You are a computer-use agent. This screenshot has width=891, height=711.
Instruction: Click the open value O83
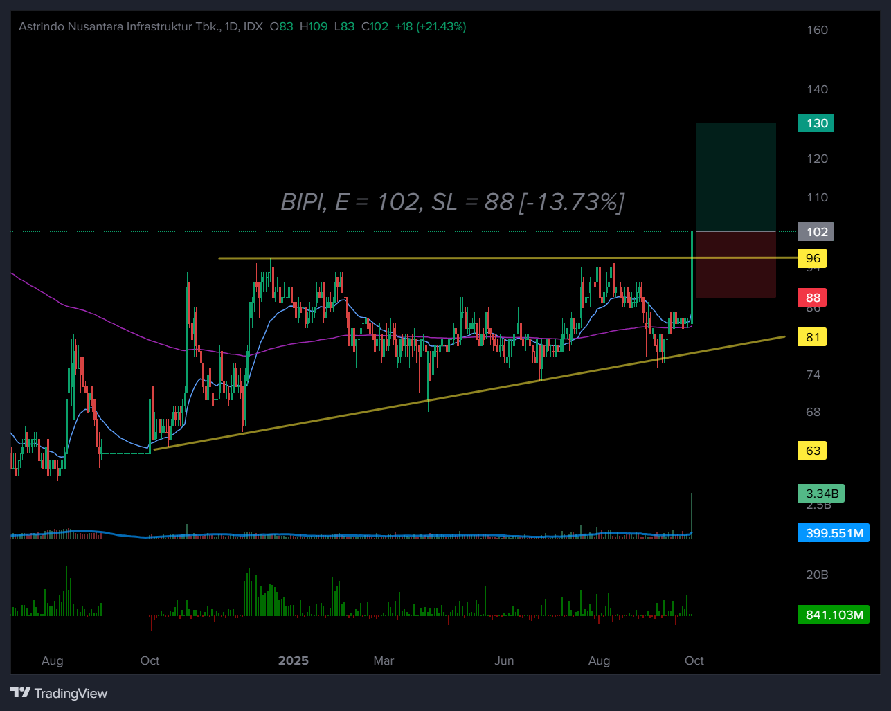pos(281,26)
